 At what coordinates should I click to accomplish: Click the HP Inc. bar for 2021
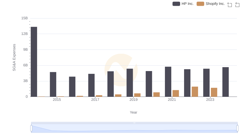[x=168, y=82]
